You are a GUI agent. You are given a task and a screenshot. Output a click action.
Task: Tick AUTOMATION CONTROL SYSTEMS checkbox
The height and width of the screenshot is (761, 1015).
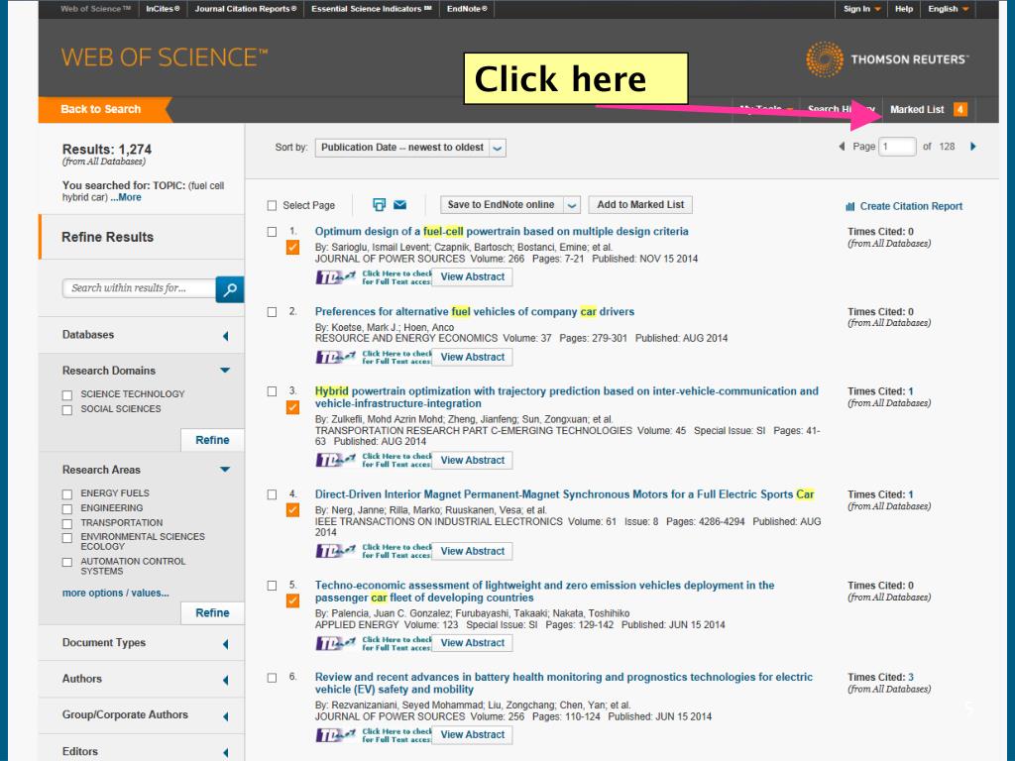coord(66,563)
